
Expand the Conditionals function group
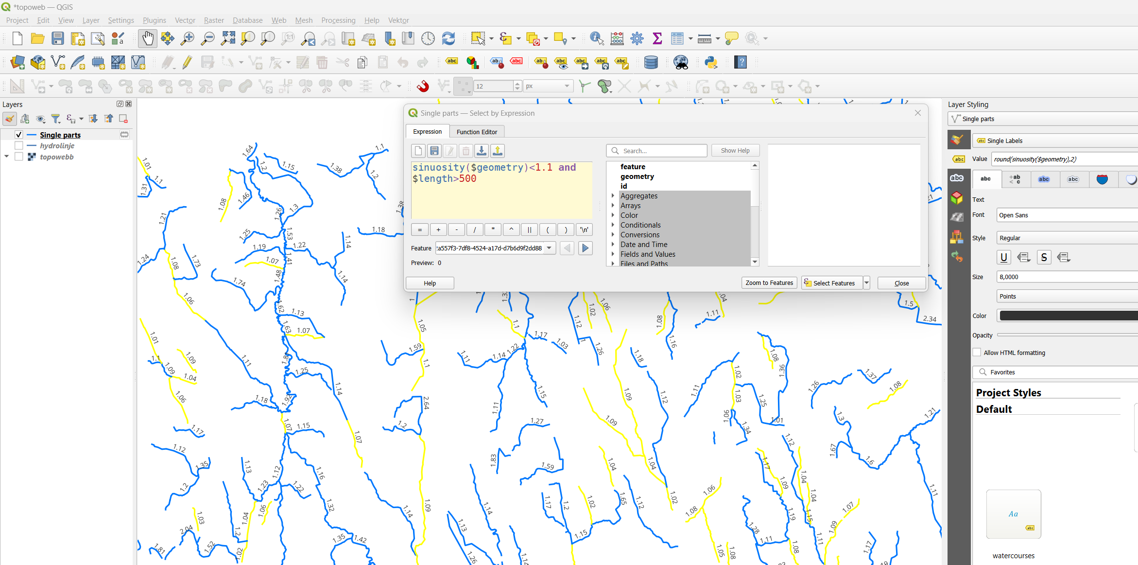coord(613,225)
